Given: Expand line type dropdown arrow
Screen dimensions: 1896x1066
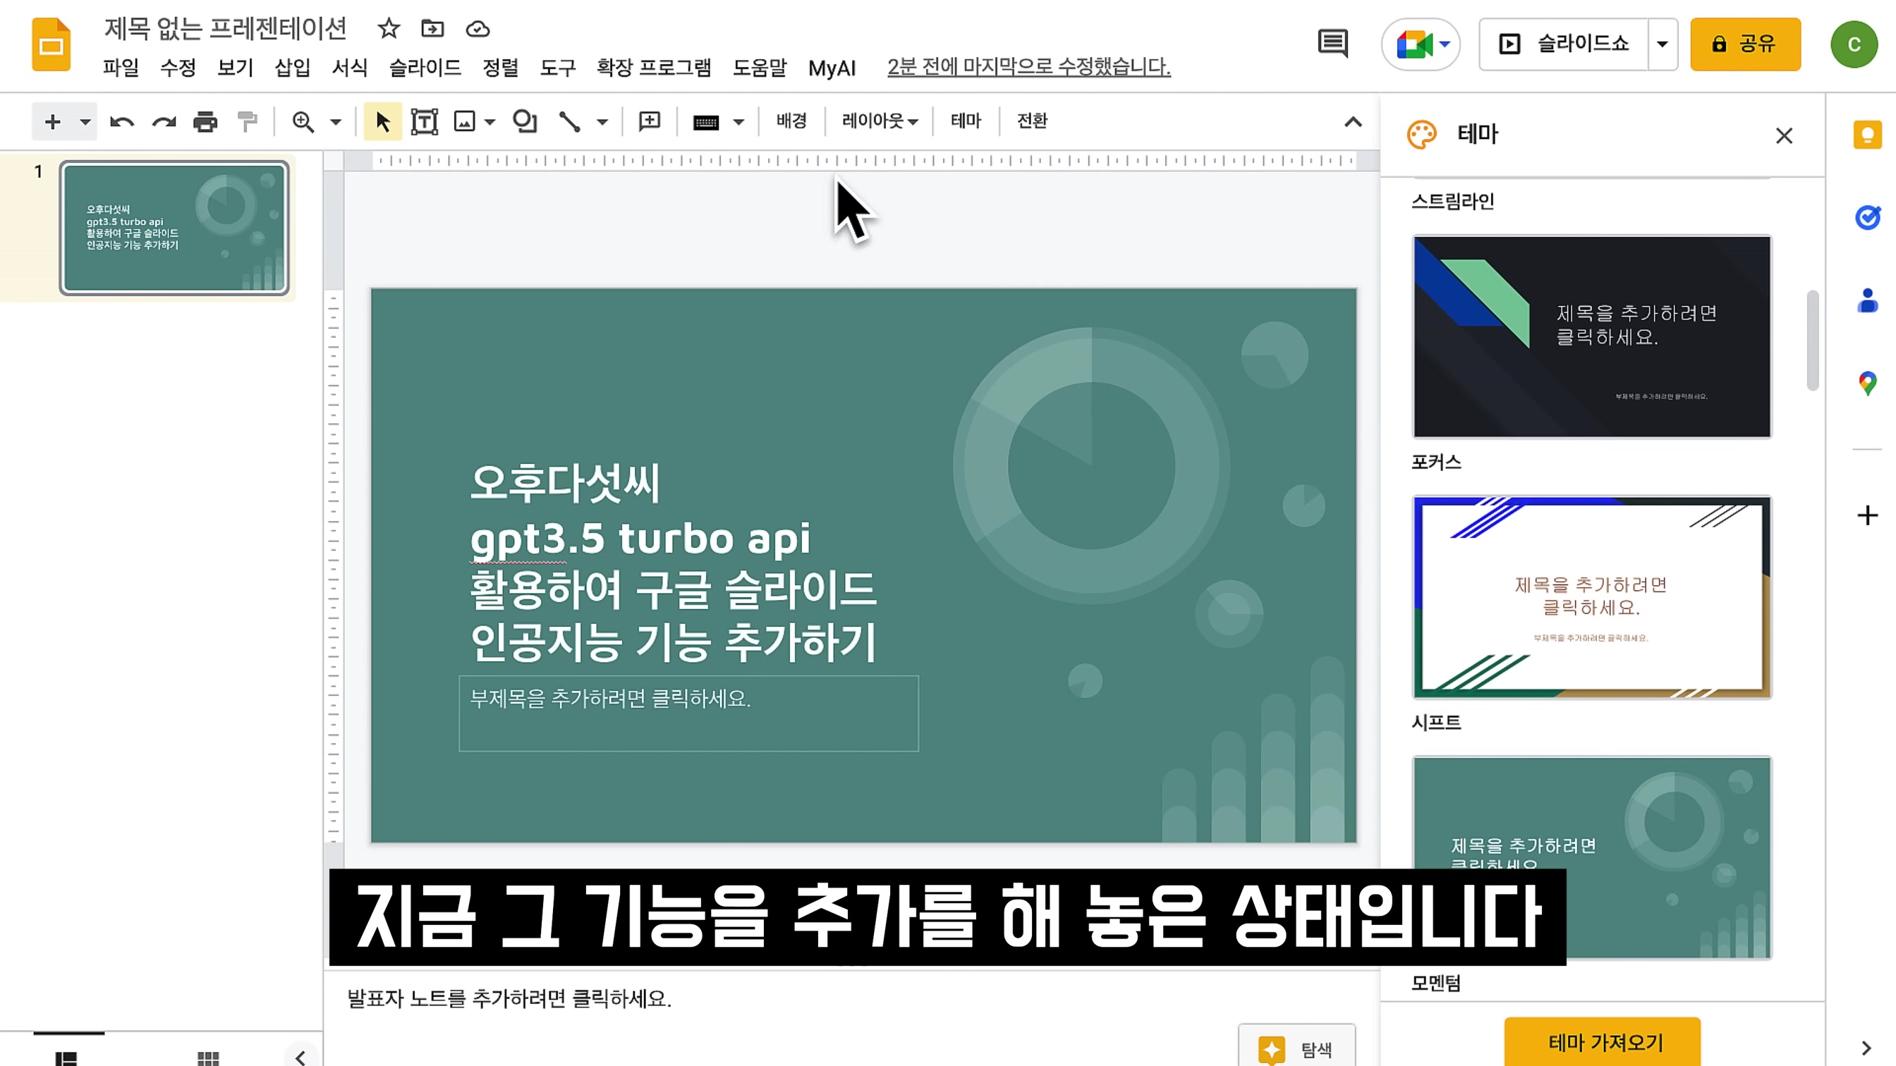Looking at the screenshot, I should (x=602, y=121).
